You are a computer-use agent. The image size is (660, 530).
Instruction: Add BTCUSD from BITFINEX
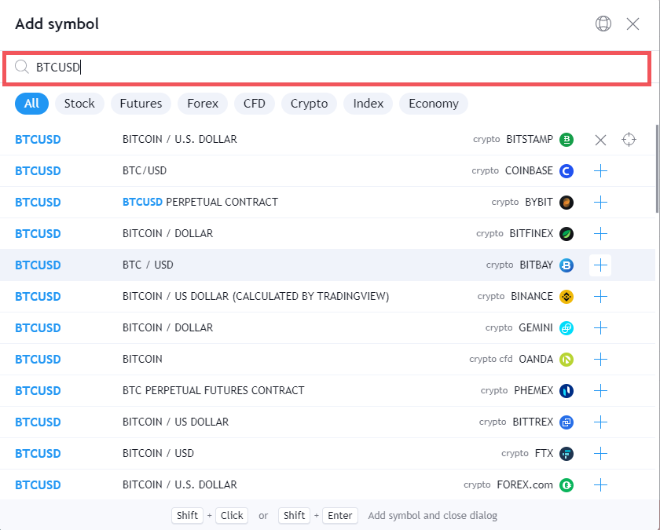click(600, 233)
